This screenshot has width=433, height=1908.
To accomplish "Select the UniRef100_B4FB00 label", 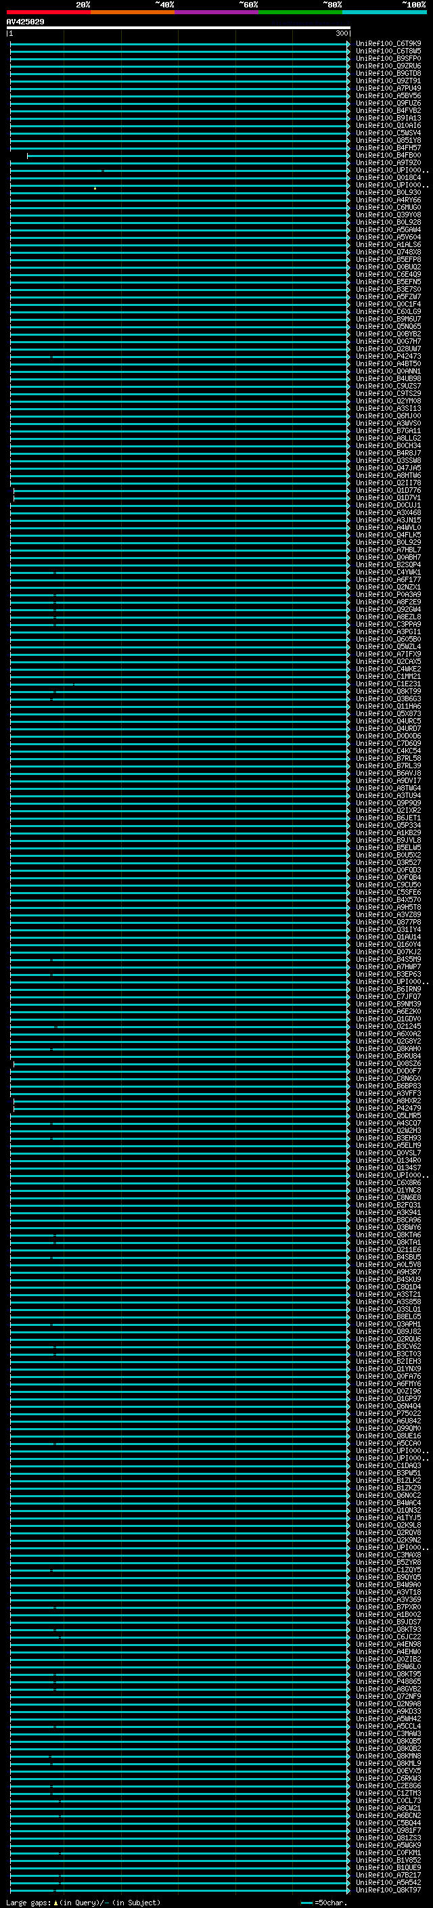I will point(388,156).
